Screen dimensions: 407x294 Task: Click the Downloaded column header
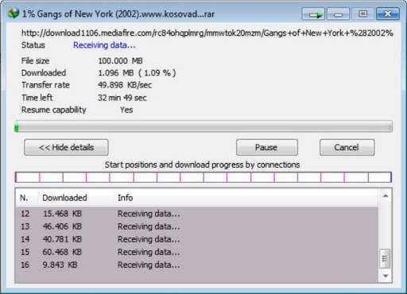76,198
